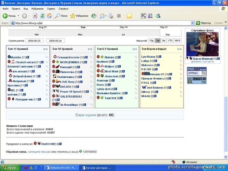Switch to Бойцовский клуб taskbar window
Image resolution: width=228 pixels, height=171 pixels.
coord(61,168)
